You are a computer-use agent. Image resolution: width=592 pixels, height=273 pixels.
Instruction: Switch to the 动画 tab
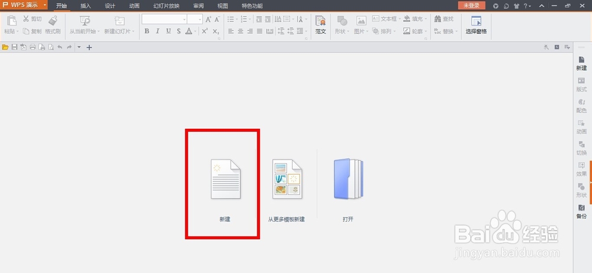pos(134,6)
